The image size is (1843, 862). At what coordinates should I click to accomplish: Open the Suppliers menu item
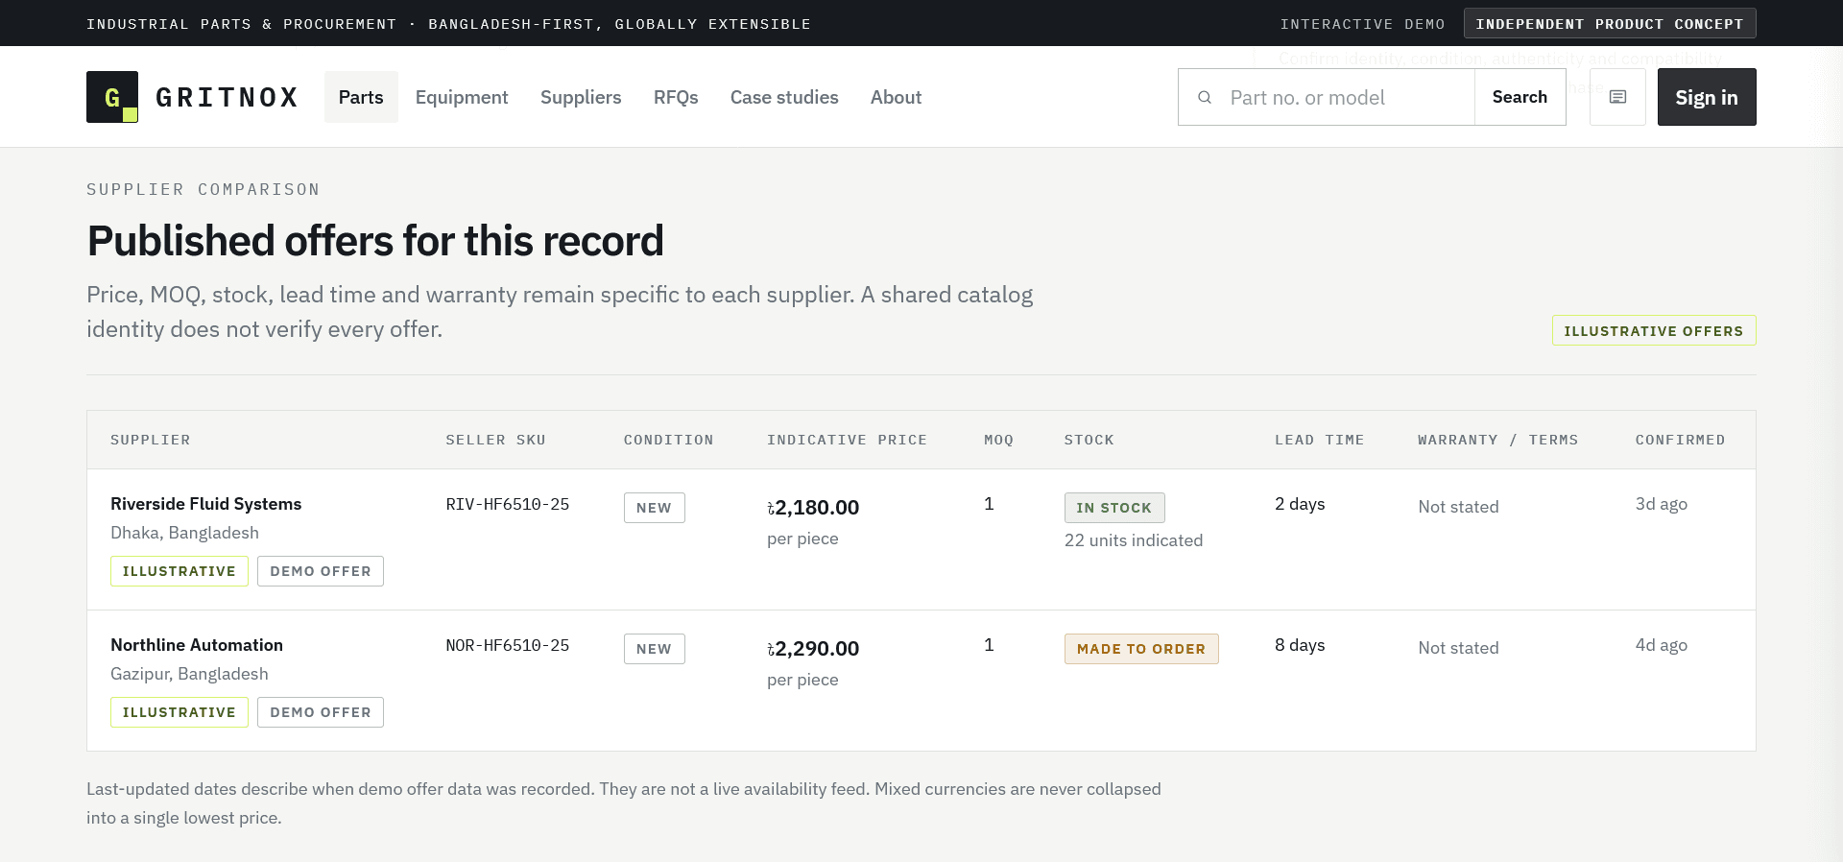(581, 97)
